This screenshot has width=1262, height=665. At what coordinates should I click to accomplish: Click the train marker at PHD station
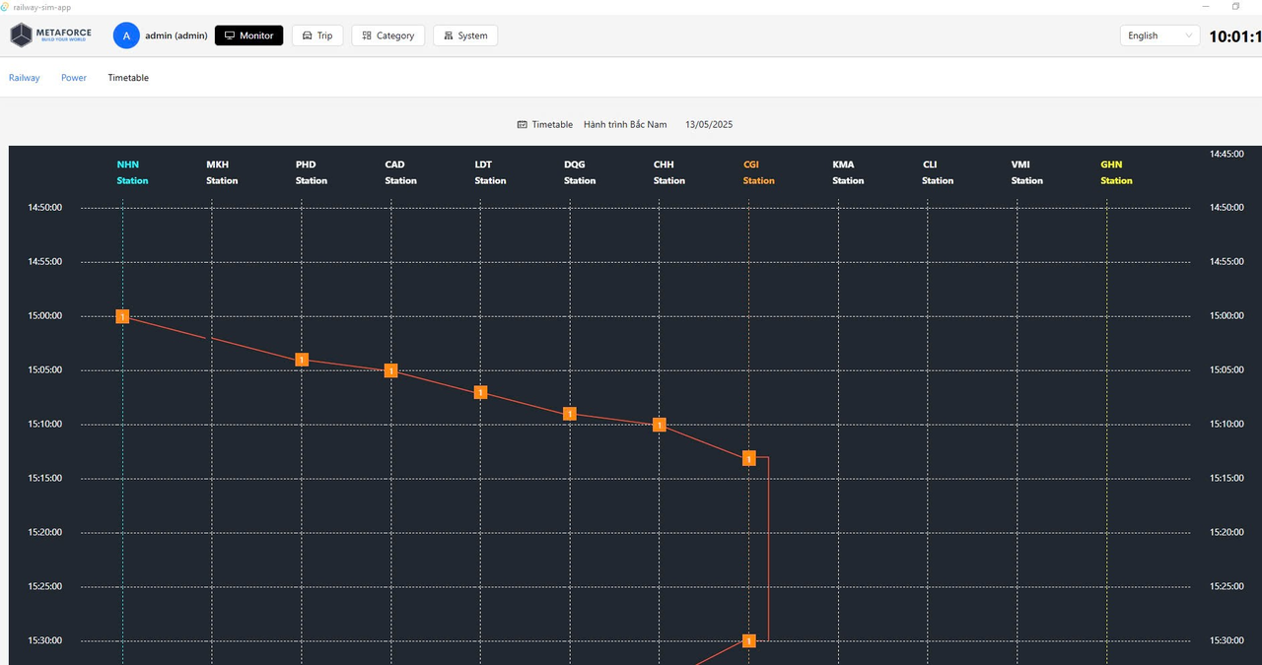pos(302,360)
